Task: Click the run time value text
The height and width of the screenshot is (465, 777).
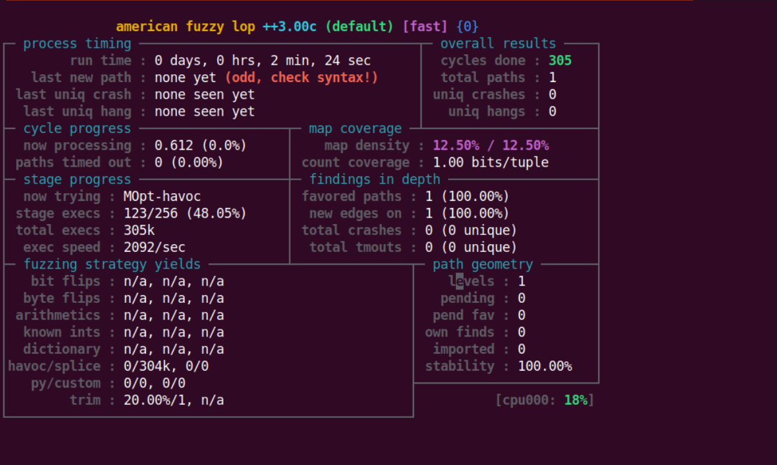Action: coord(262,61)
